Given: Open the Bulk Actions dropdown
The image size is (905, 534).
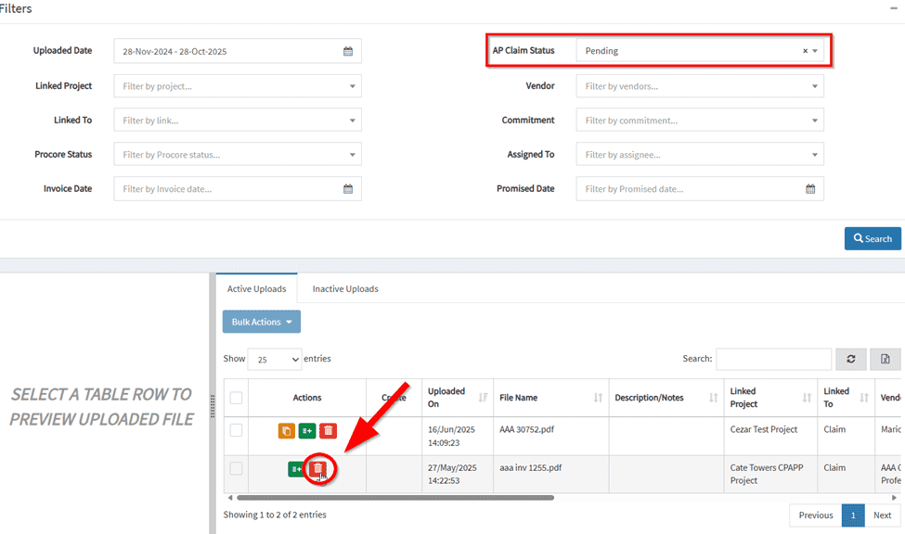Looking at the screenshot, I should click(261, 322).
